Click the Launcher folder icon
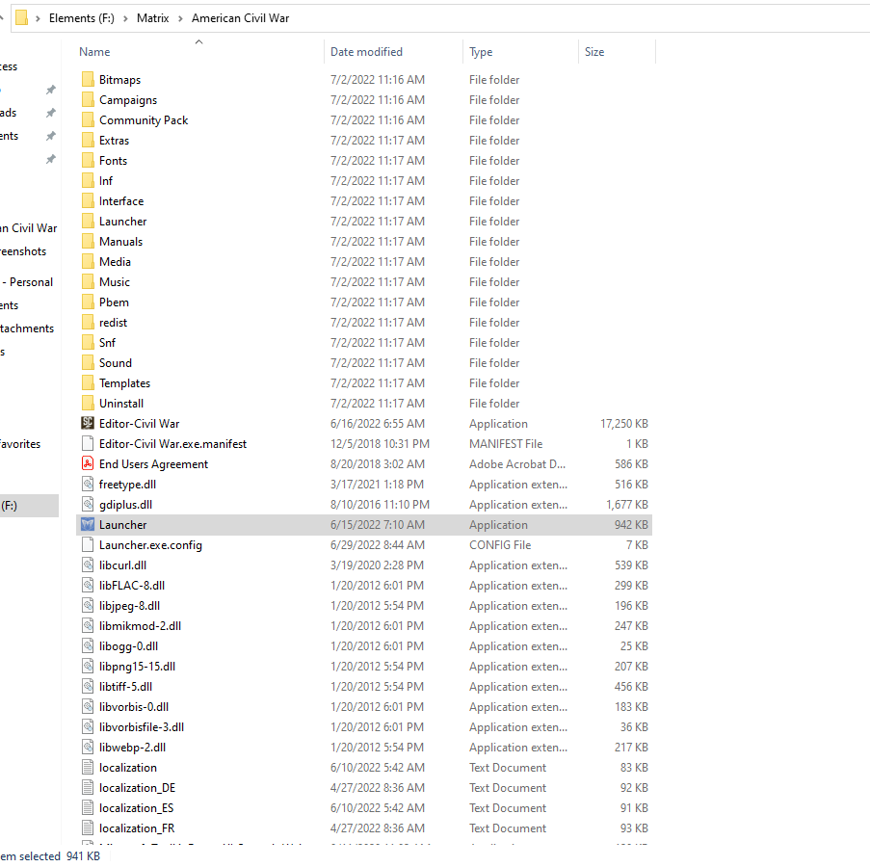This screenshot has height=867, width=870. (x=88, y=222)
